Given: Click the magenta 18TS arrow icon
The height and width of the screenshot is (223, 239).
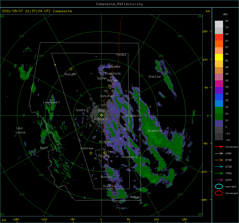Looking at the screenshot, I should (x=219, y=180).
